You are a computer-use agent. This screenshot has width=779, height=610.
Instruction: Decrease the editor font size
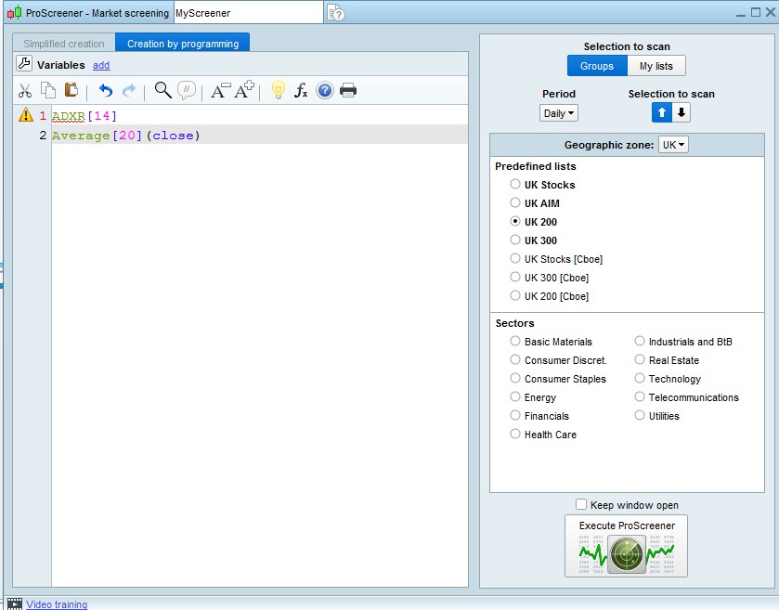click(x=220, y=90)
